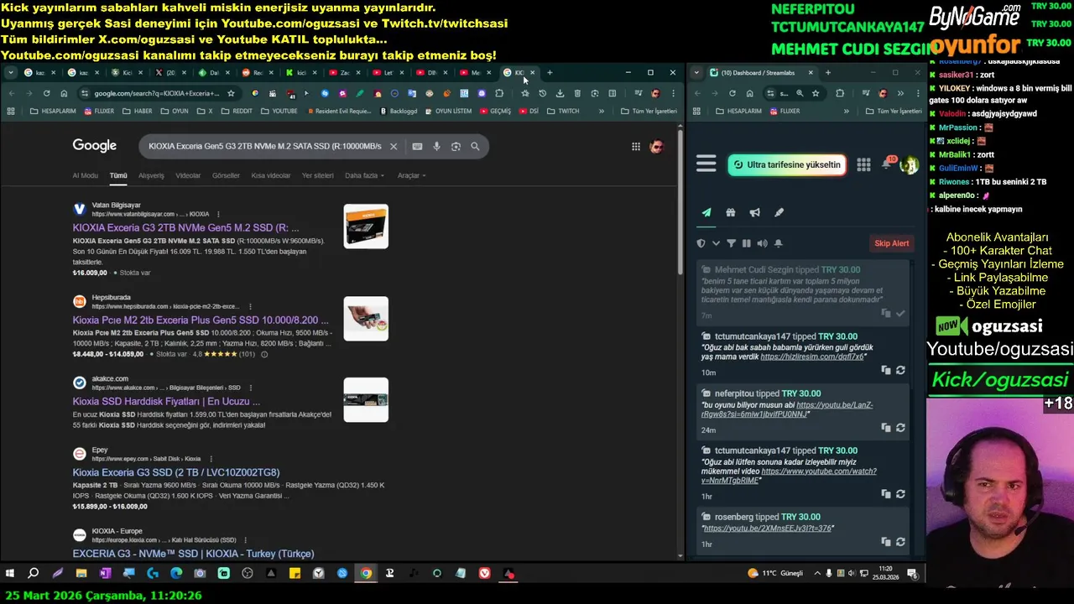
Task: Switch to the Videolar search tab
Action: point(188,175)
